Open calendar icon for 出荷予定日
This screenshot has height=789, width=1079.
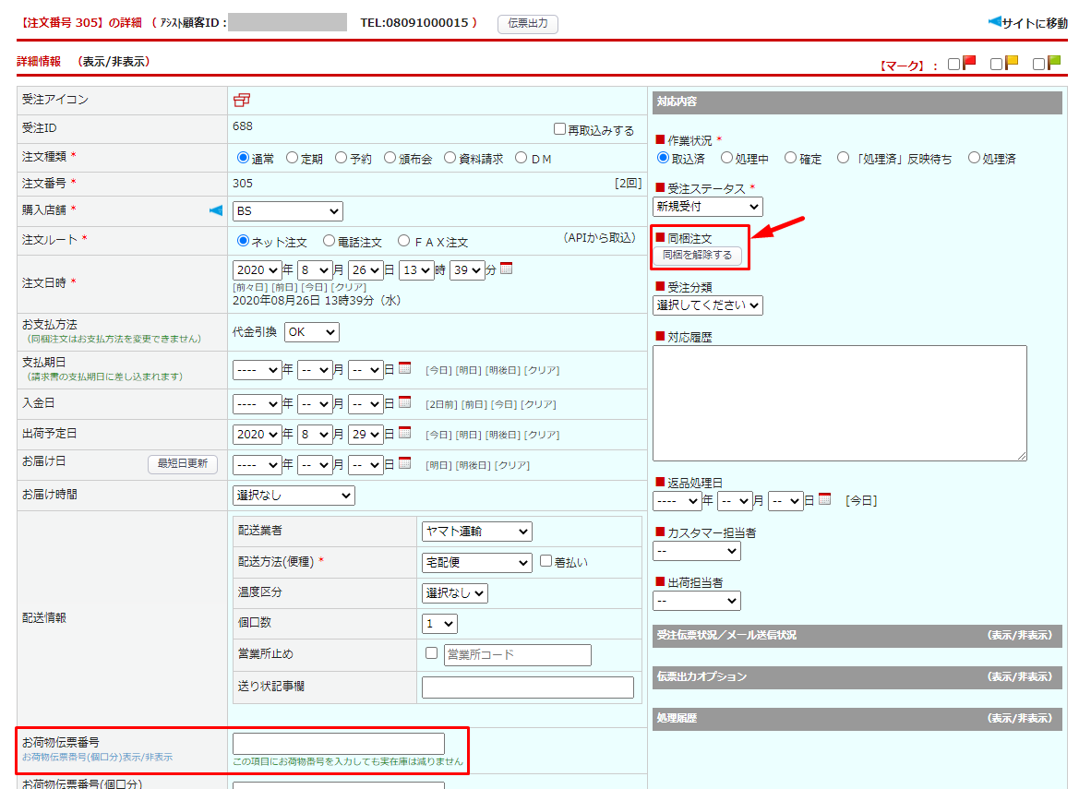point(404,434)
